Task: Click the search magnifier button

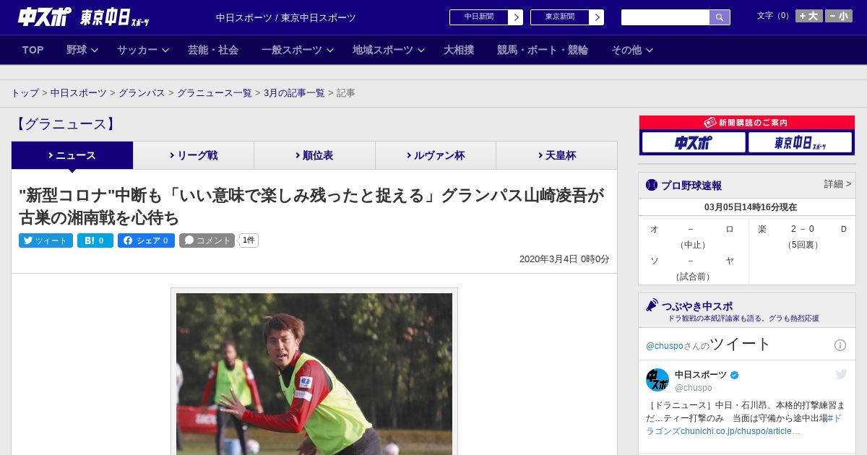Action: tap(720, 17)
